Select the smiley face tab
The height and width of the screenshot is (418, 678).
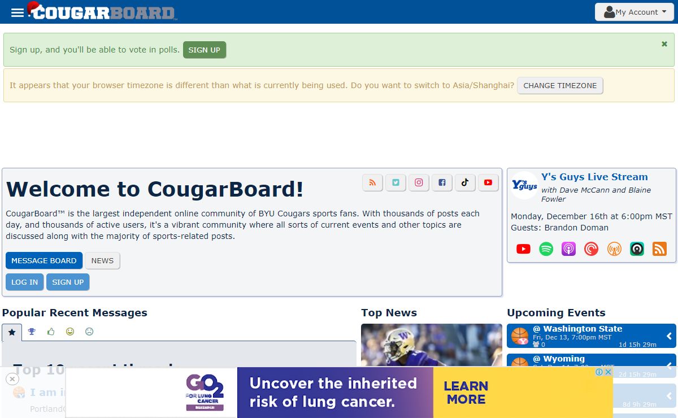coord(70,332)
